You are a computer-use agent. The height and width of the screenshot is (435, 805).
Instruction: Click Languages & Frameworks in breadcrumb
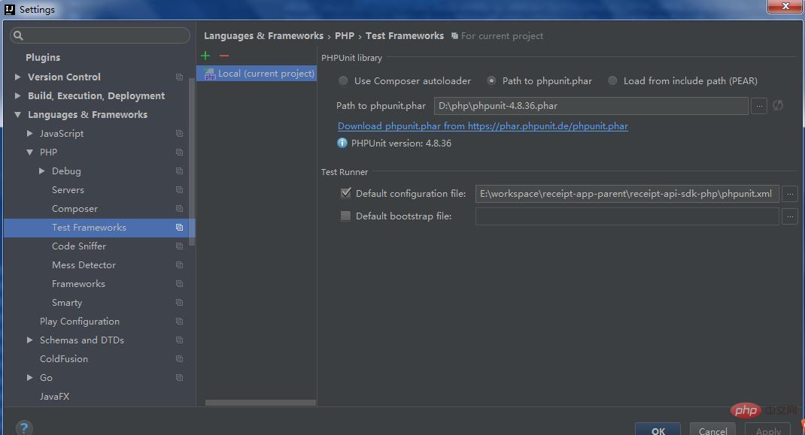(x=263, y=36)
